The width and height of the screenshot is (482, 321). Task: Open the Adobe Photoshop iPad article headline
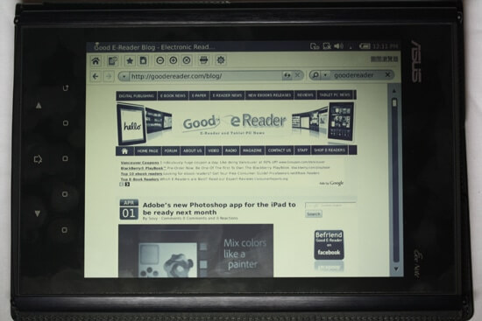pos(219,208)
